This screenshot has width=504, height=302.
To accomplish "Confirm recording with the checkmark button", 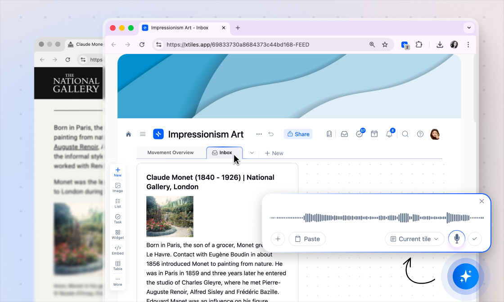I will point(475,239).
